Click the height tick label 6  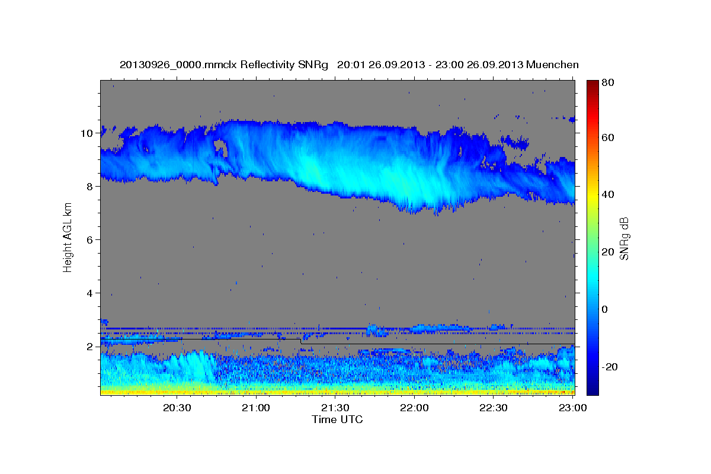coord(90,240)
